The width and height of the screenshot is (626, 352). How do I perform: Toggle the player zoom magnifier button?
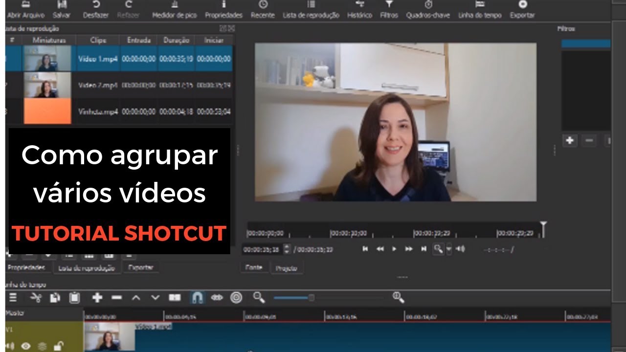[438, 249]
